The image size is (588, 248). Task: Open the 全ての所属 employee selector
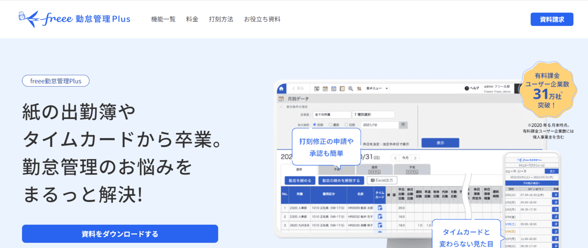pos(331,114)
